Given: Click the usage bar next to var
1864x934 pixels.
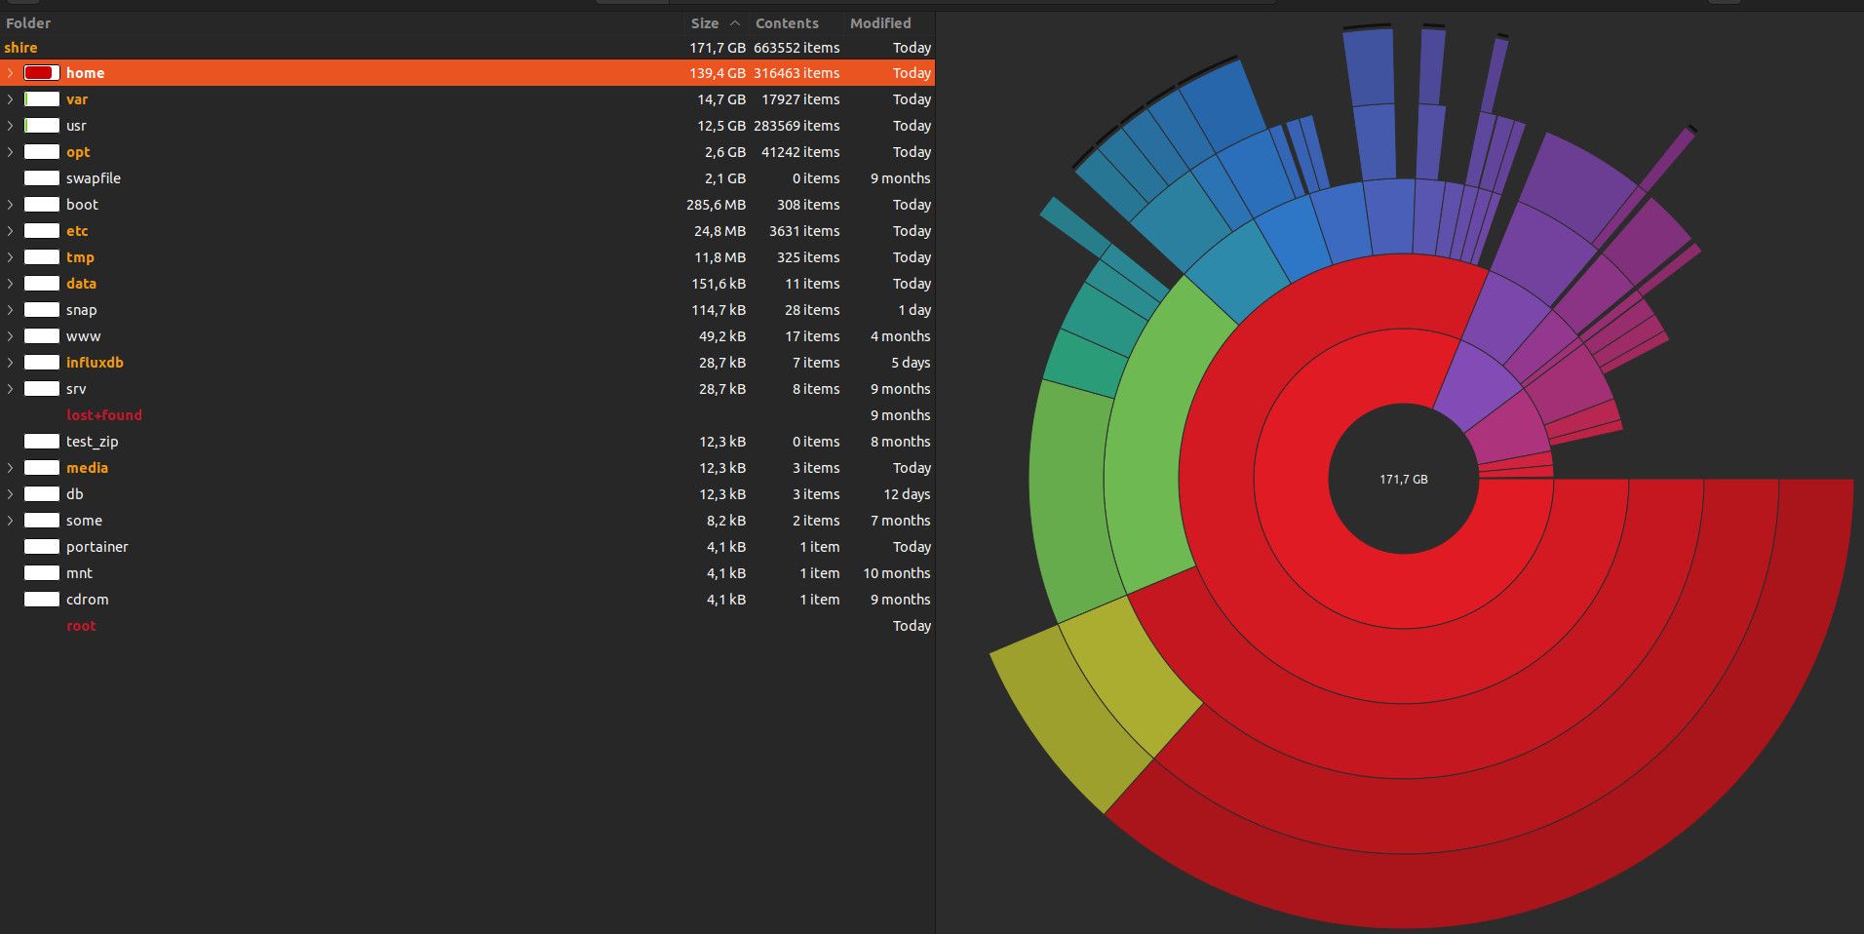Looking at the screenshot, I should [x=42, y=99].
